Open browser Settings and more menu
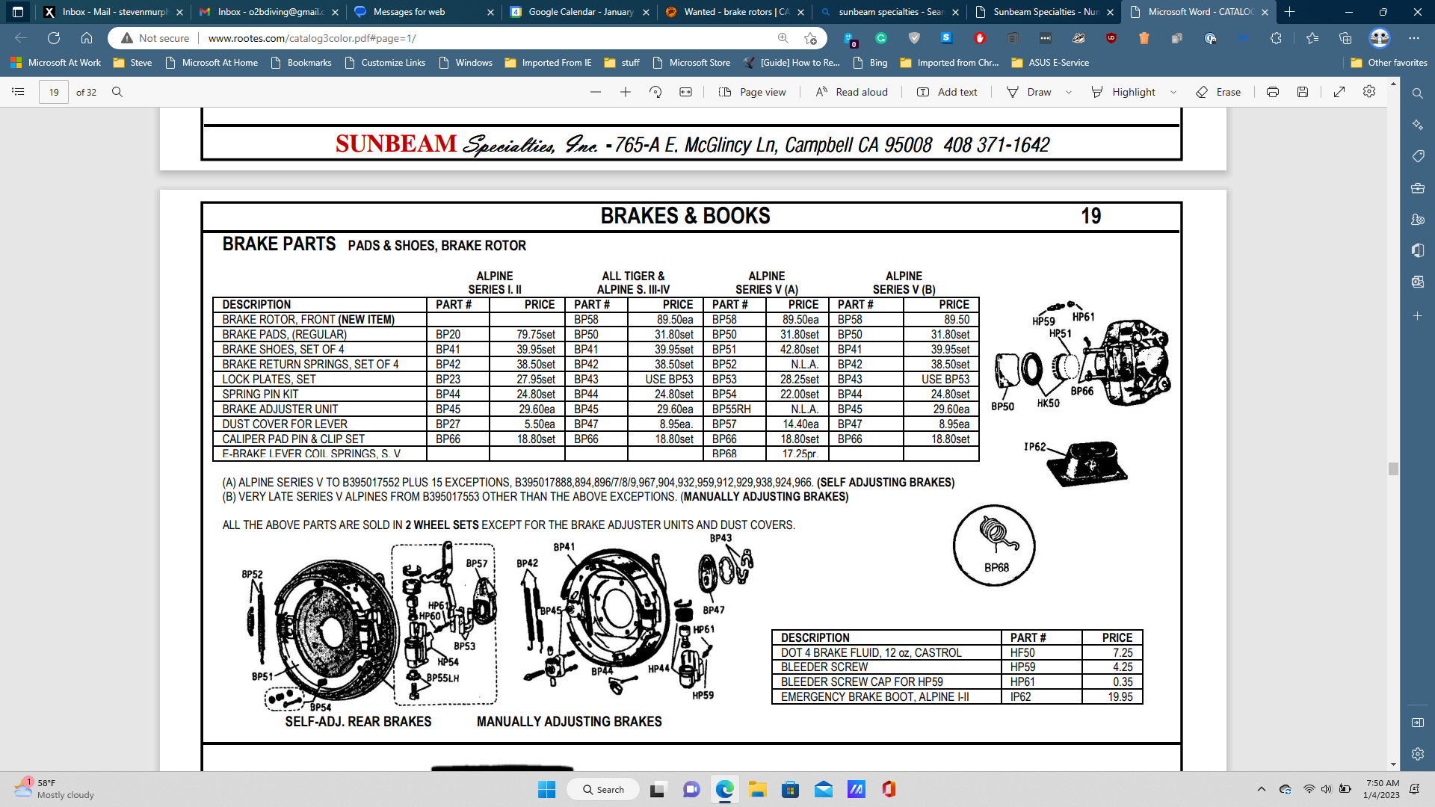1435x807 pixels. 1414,38
